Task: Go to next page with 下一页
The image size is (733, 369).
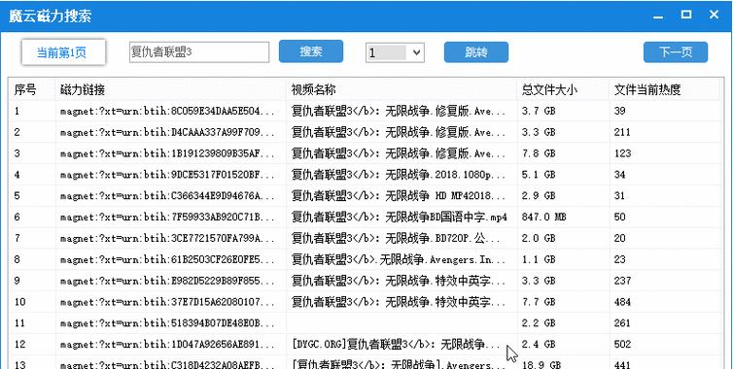Action: 676,51
